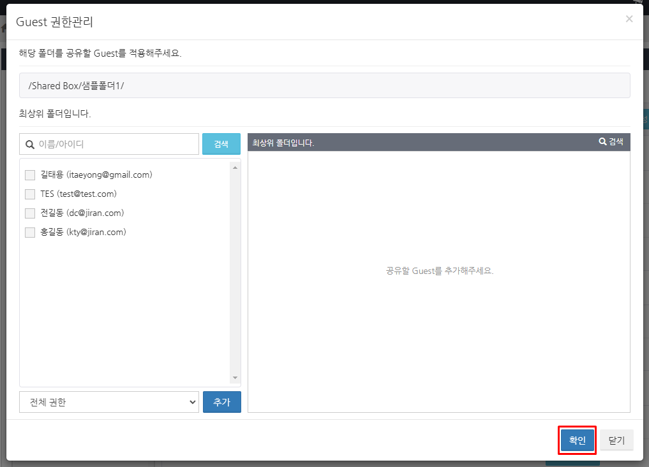Viewport: 649px width, 467px height.
Task: Click the guest list scroll-up arrow
Action: click(x=235, y=168)
